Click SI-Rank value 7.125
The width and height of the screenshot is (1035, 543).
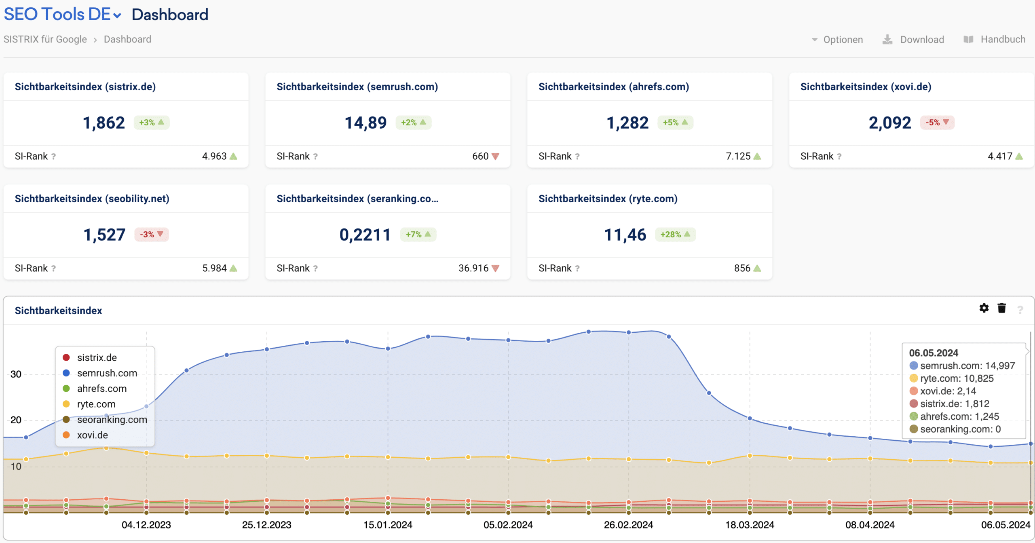[x=738, y=156]
